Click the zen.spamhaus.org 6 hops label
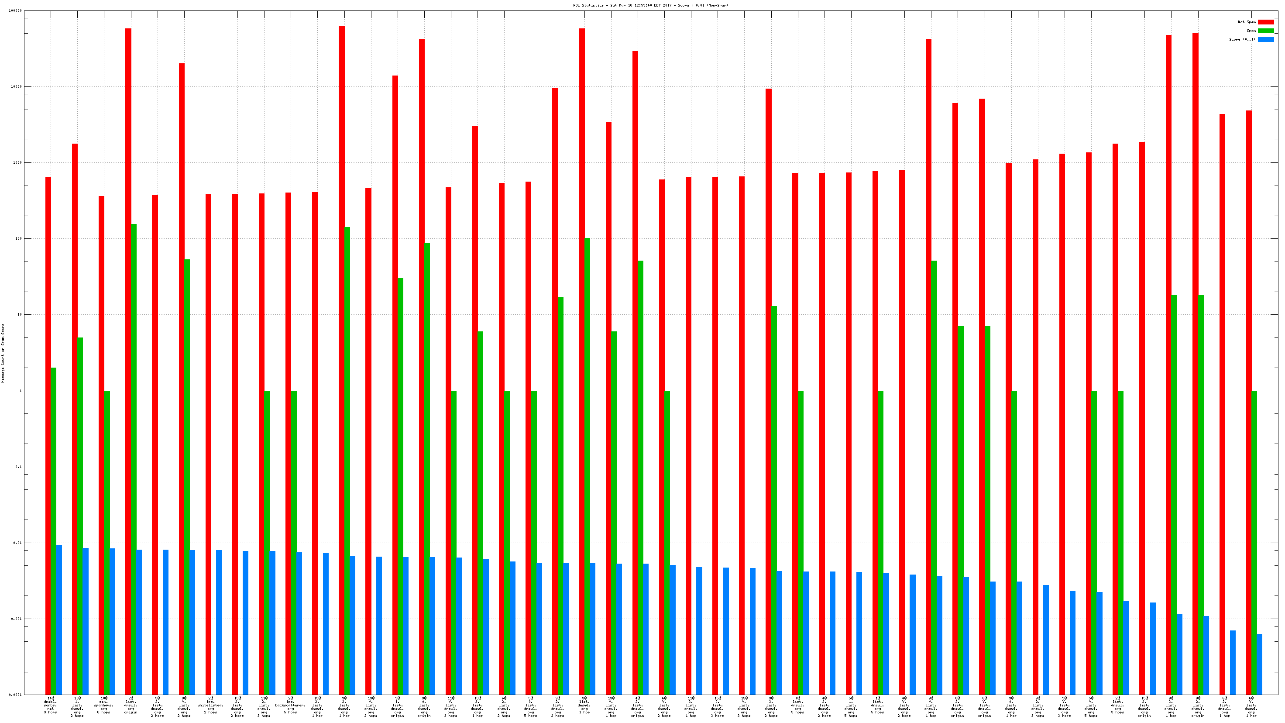 [104, 705]
